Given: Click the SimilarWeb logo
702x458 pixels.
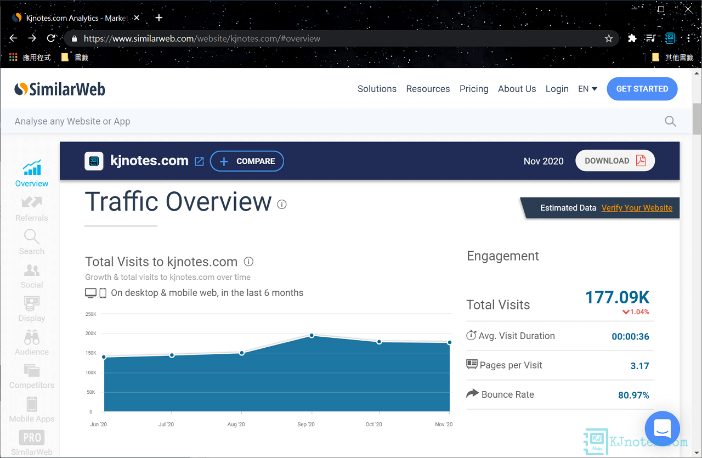Looking at the screenshot, I should pyautogui.click(x=60, y=89).
